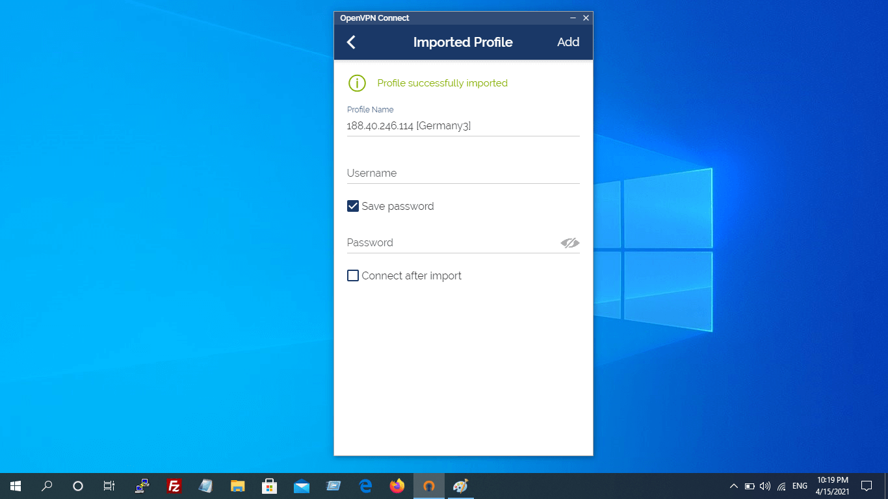Click the green info icon
888x499 pixels.
[x=357, y=83]
